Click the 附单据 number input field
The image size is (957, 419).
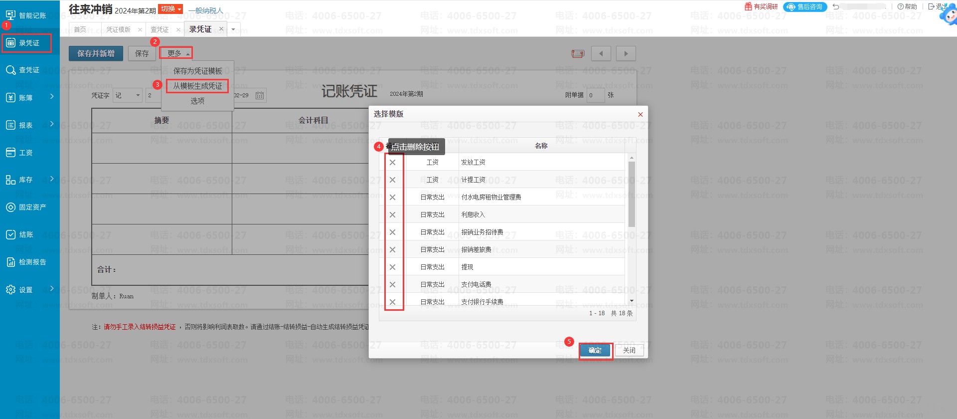pos(595,95)
